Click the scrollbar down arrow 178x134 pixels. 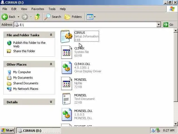pyautogui.click(x=175, y=124)
